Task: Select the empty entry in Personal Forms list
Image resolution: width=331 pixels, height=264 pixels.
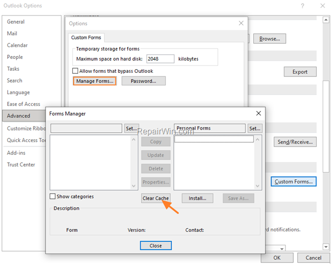Action: click(214, 139)
